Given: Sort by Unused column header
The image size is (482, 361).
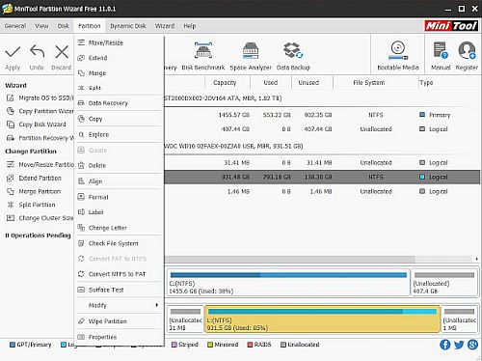Looking at the screenshot, I should 311,83.
